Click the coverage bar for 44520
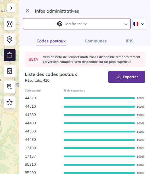This screenshot has height=174, width=151. [x=99, y=98]
